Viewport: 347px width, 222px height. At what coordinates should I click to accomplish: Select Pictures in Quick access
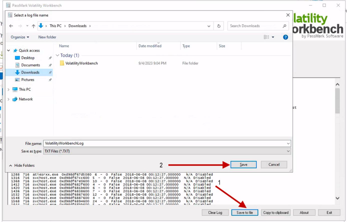point(28,80)
